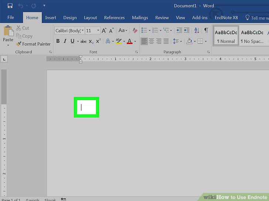This screenshot has height=201, width=269.
Task: Switch to the Design tab
Action: point(70,18)
